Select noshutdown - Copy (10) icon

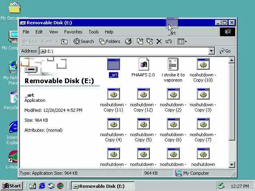click(x=203, y=64)
